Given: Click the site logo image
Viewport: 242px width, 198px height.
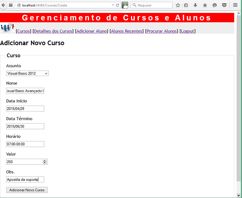Looking at the screenshot, I should coord(7,28).
